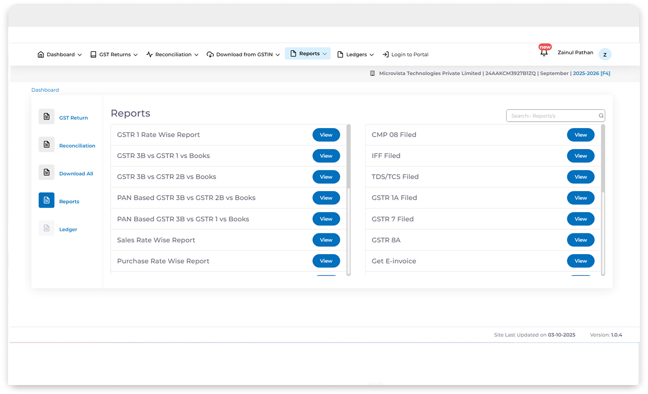Open the Ledgers top menu
Screen dimensions: 648x394
tap(356, 55)
